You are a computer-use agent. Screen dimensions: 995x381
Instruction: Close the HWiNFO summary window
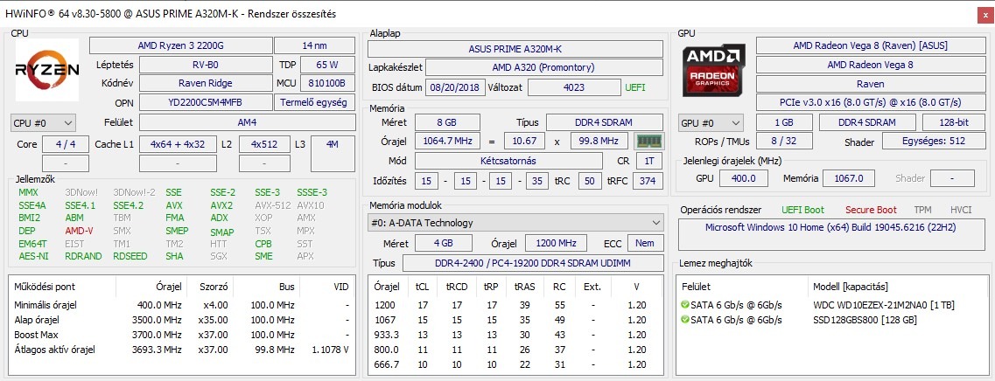coord(985,14)
